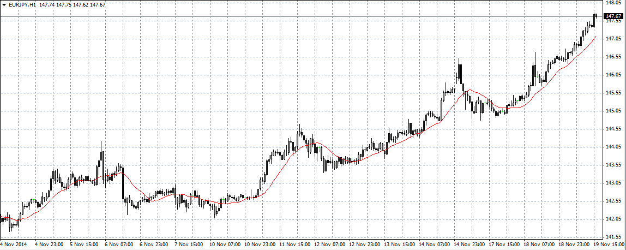Click the 143.05 price axis label
626x250 pixels.
[613, 183]
